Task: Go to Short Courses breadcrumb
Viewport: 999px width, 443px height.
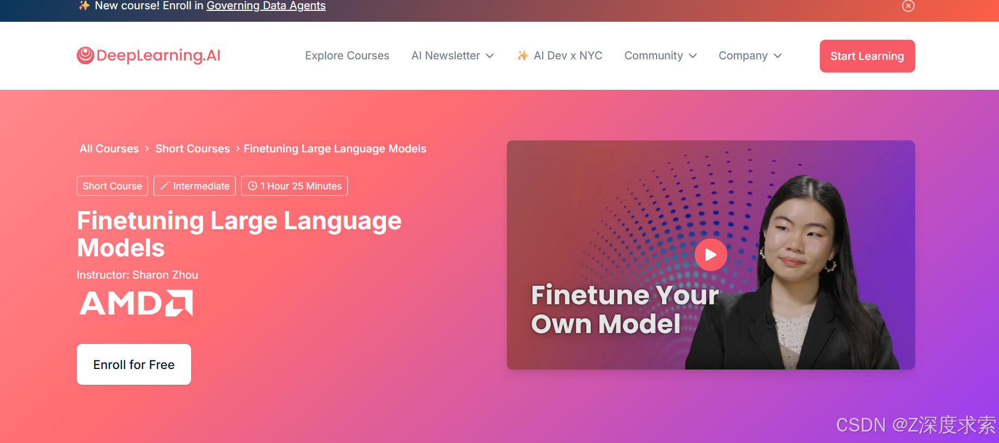Action: click(193, 149)
